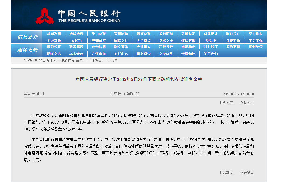
Task: Open 沟通交流 from the breadcrumb trail
Action: pos(96,60)
